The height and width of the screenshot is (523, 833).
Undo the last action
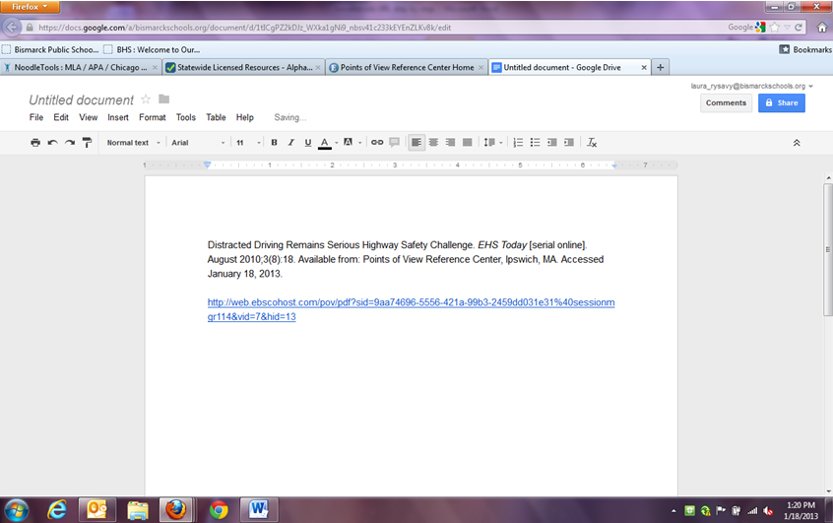(x=52, y=143)
